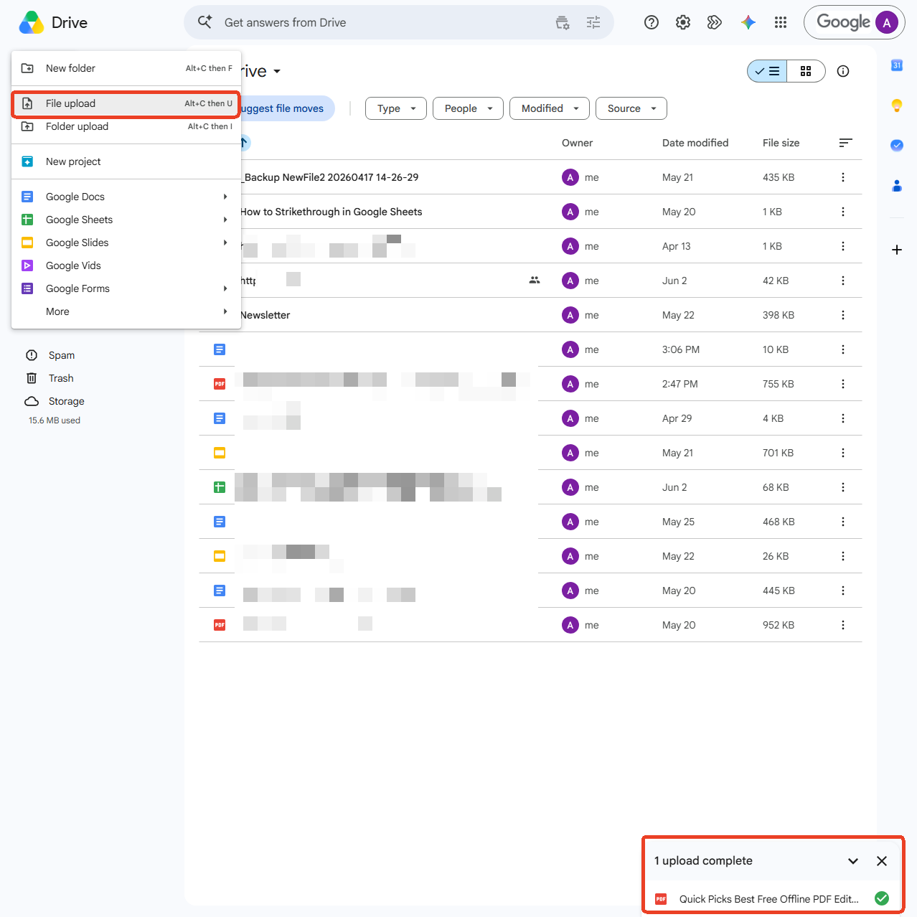Expand the Google Sheets submenu
Image resolution: width=917 pixels, height=917 pixels.
click(126, 220)
